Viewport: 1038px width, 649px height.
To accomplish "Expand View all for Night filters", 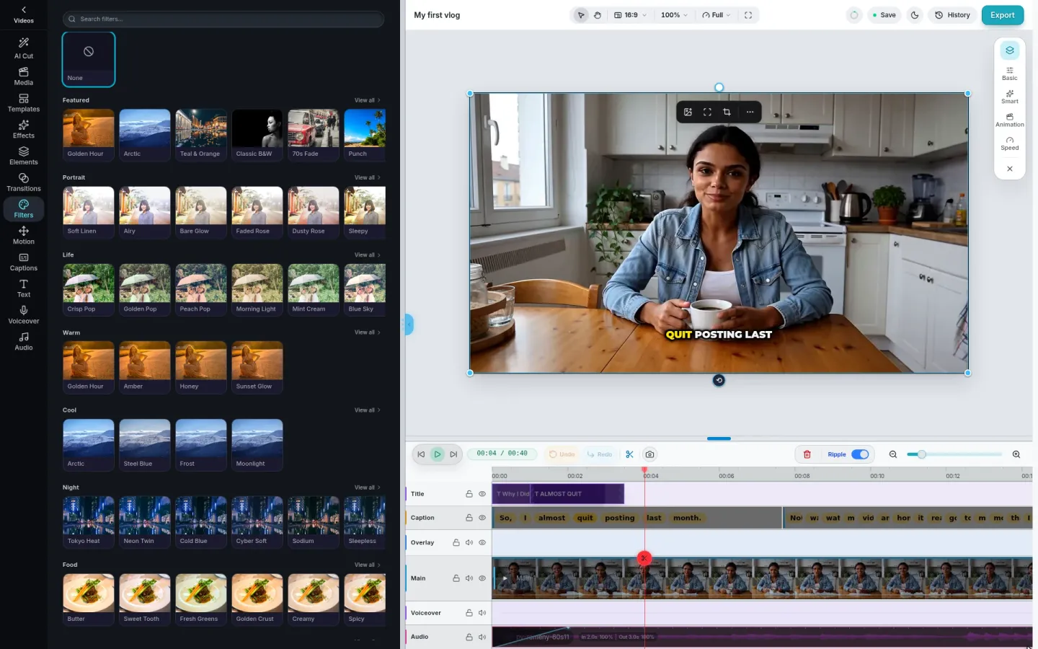I will [367, 487].
